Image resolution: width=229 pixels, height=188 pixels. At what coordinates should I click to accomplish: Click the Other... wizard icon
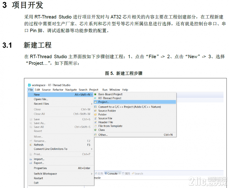(95, 135)
